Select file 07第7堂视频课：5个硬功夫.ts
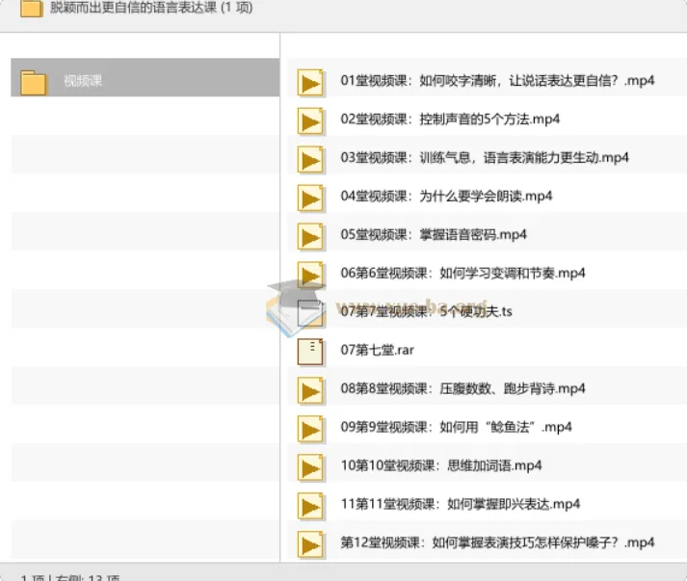This screenshot has width=687, height=581. 426,311
